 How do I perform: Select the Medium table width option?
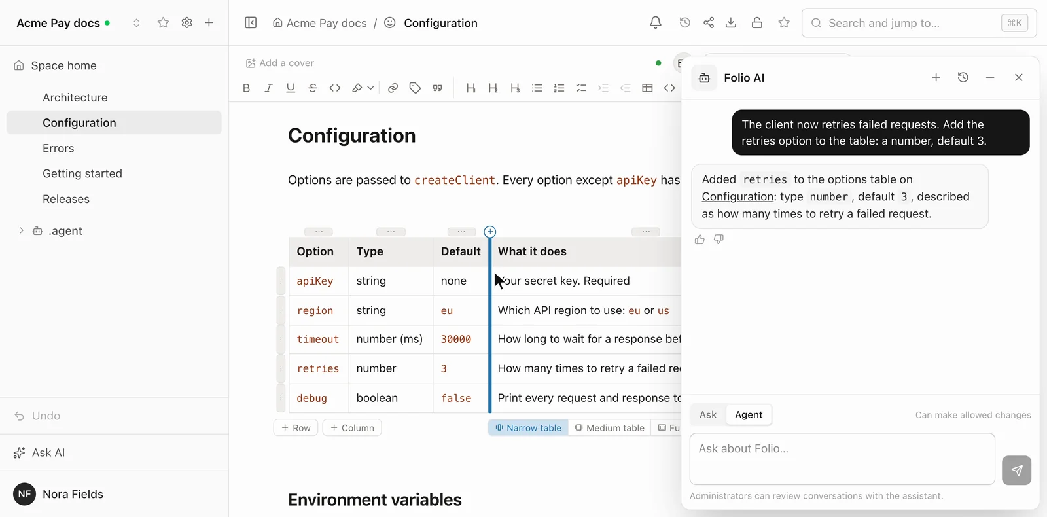[609, 428]
